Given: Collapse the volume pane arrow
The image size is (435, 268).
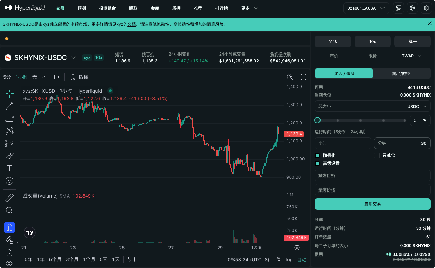Looking at the screenshot, I should (x=18, y=242).
